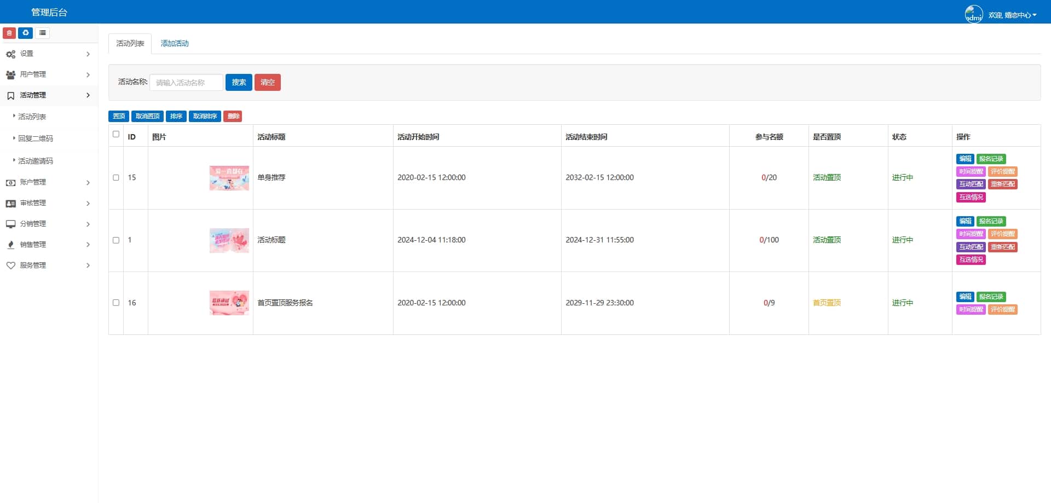Open the thumbnail image for 单身推荐
Viewport: 1051px width, 503px height.
point(229,178)
